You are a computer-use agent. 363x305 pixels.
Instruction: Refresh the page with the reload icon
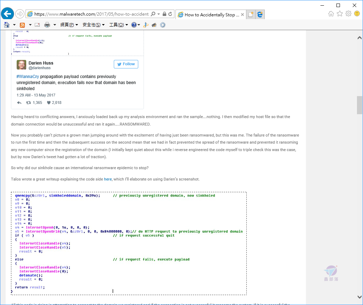170,14
